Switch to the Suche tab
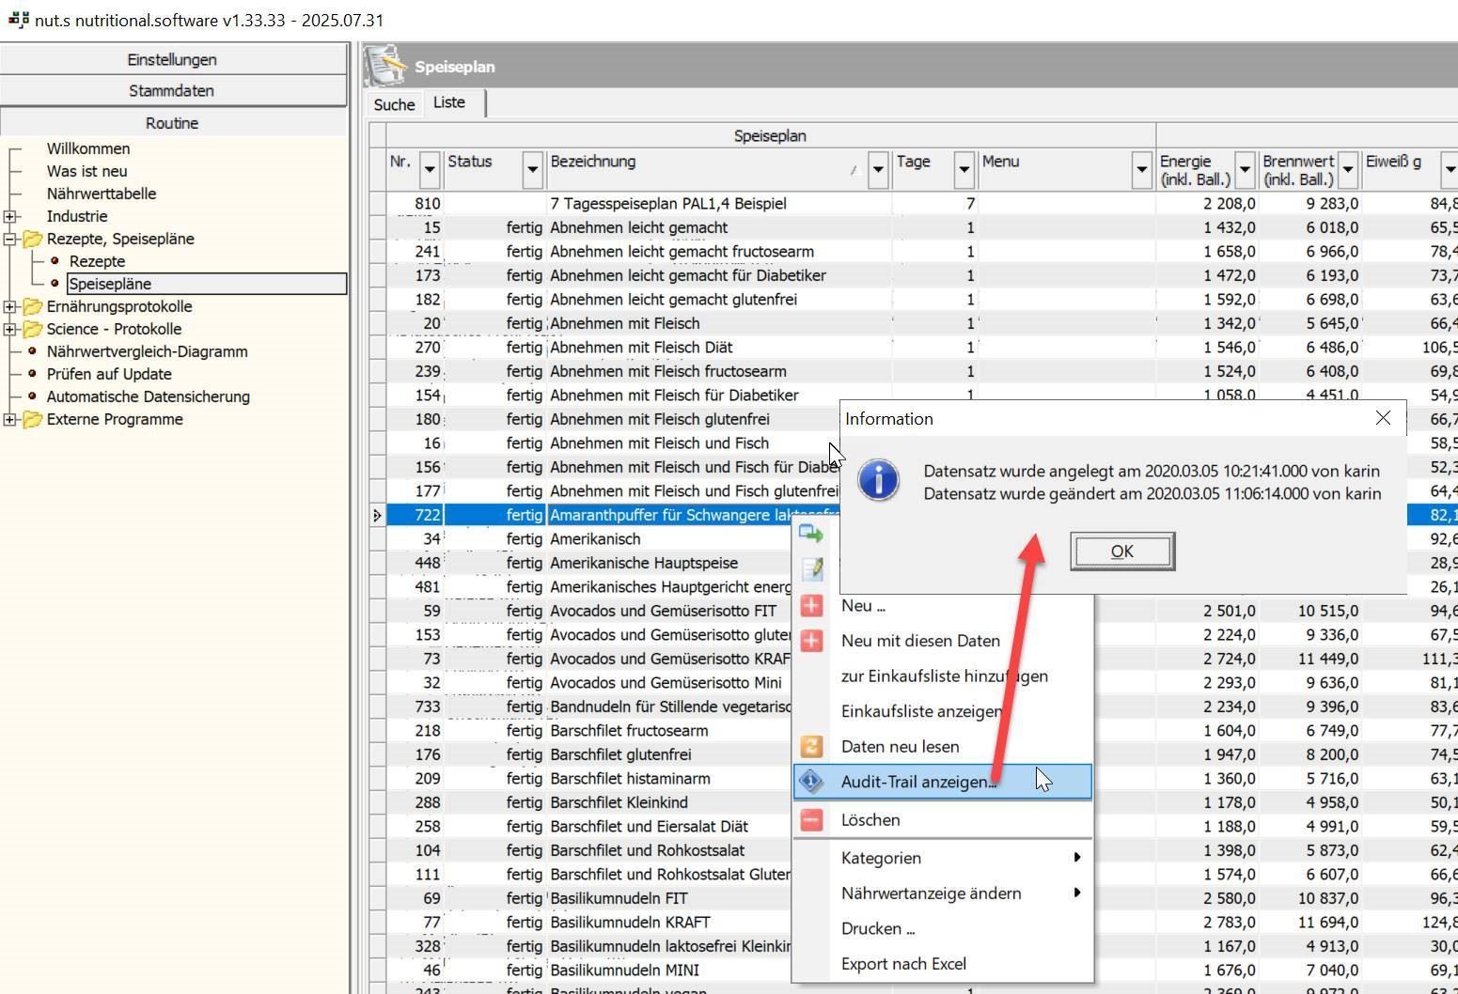This screenshot has width=1458, height=994. 394,104
